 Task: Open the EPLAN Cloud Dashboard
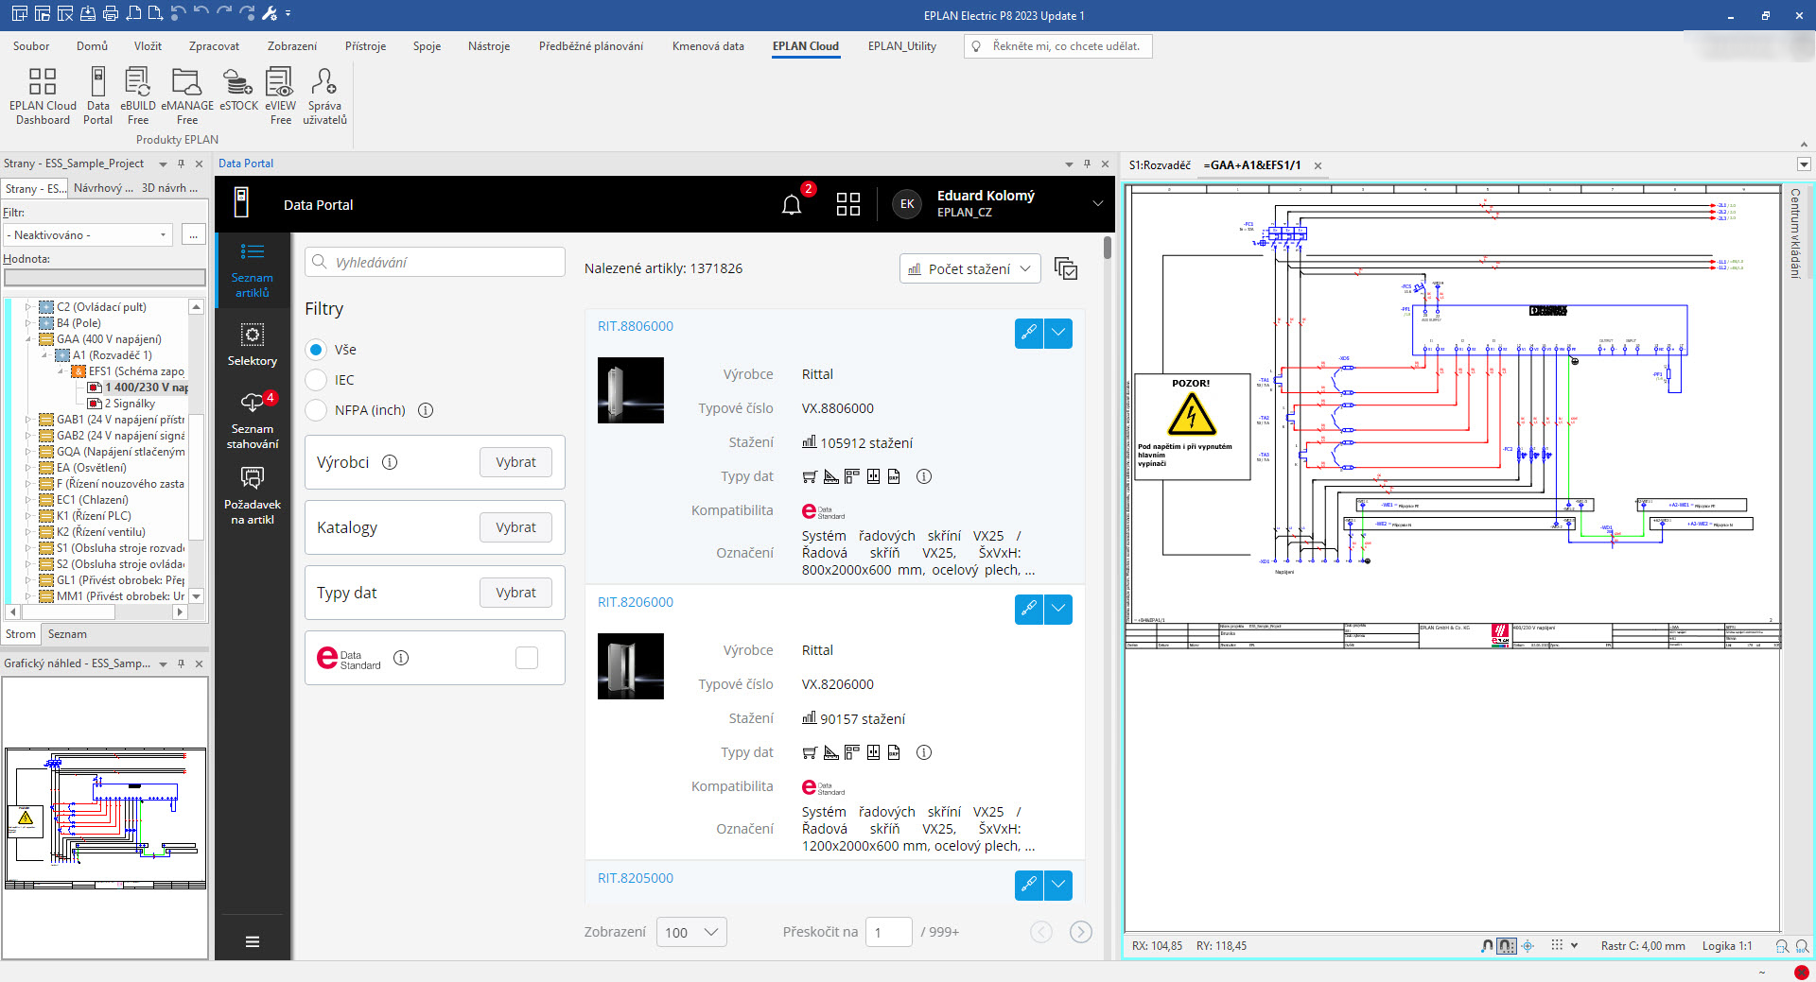point(43,95)
